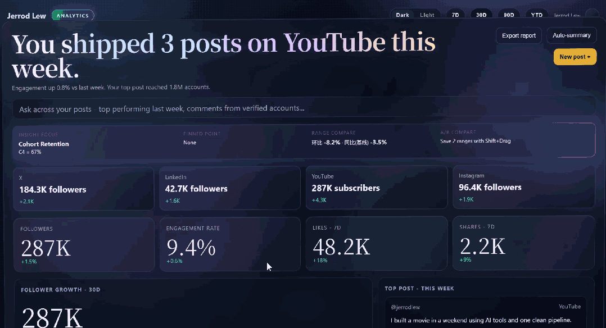Image resolution: width=606 pixels, height=328 pixels.
Task: Click the +1.9K Instagram change value
Action: (466, 199)
